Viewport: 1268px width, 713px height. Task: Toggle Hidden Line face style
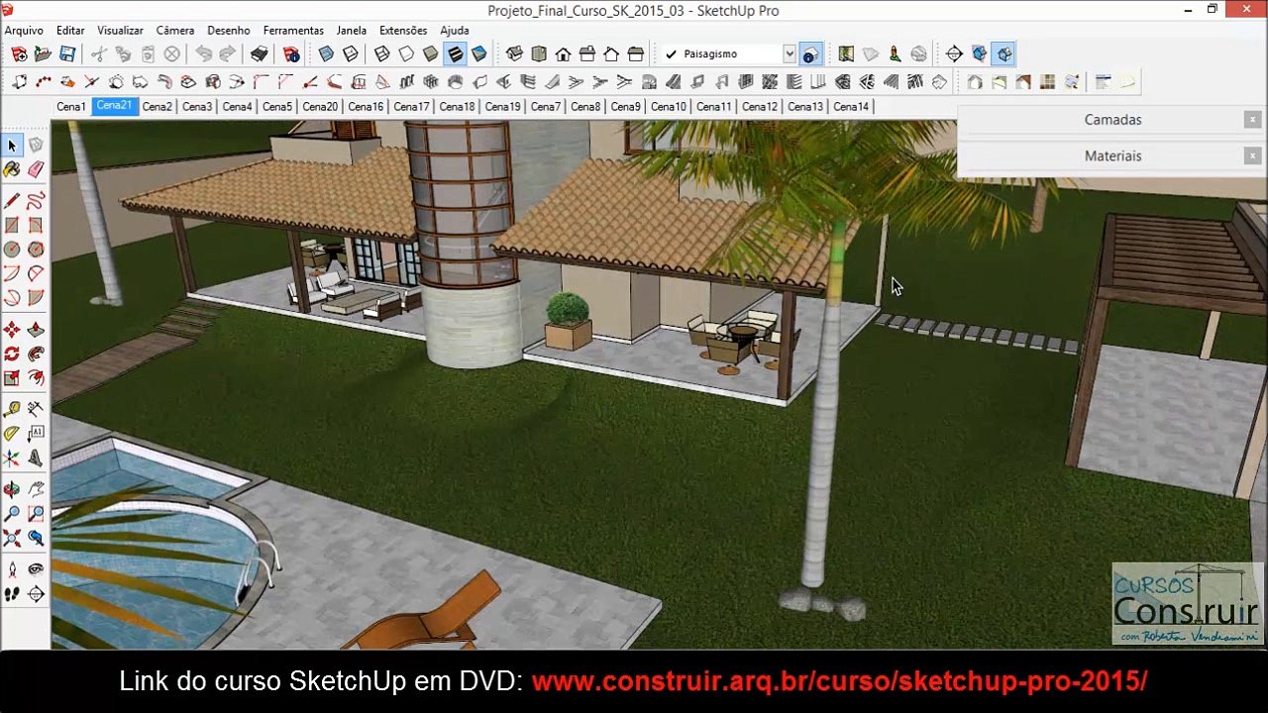tap(406, 53)
